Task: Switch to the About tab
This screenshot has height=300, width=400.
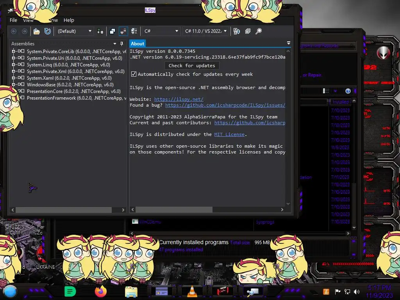Action: (x=137, y=44)
